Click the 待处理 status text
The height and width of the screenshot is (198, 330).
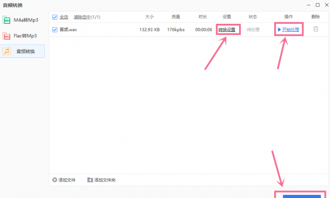pos(253,29)
